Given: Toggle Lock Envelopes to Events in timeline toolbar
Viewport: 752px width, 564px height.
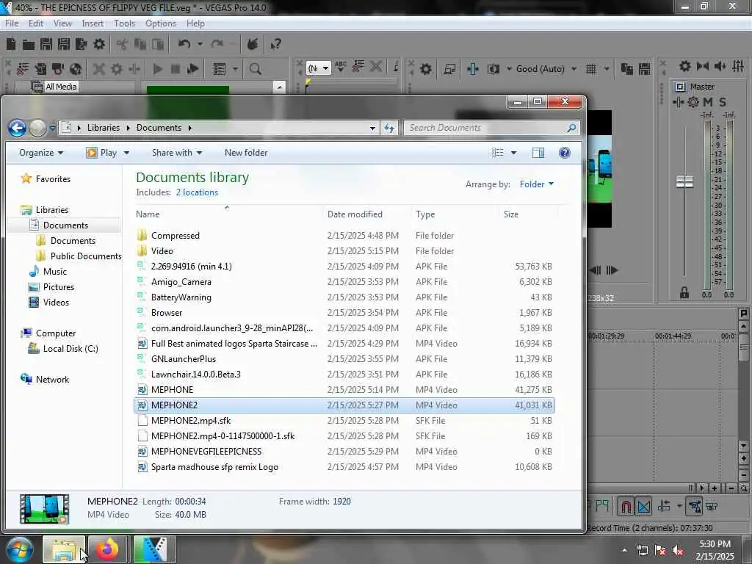Looking at the screenshot, I should pyautogui.click(x=695, y=506).
